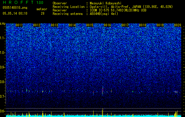Click the time marker 0018

tap(143, 25)
